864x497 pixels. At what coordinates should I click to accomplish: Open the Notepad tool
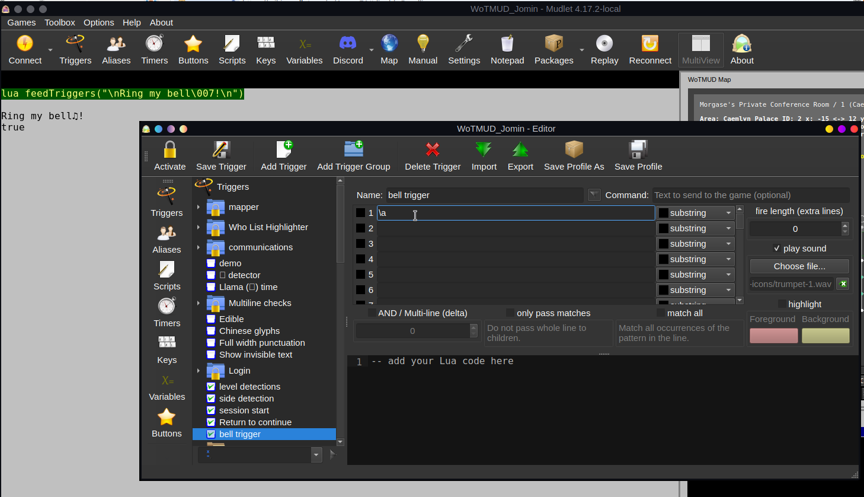pos(507,44)
